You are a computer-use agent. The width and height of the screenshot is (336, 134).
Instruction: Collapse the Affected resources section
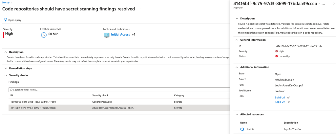(237, 114)
